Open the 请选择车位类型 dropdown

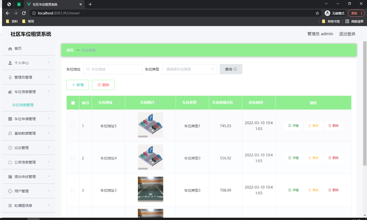(190, 69)
